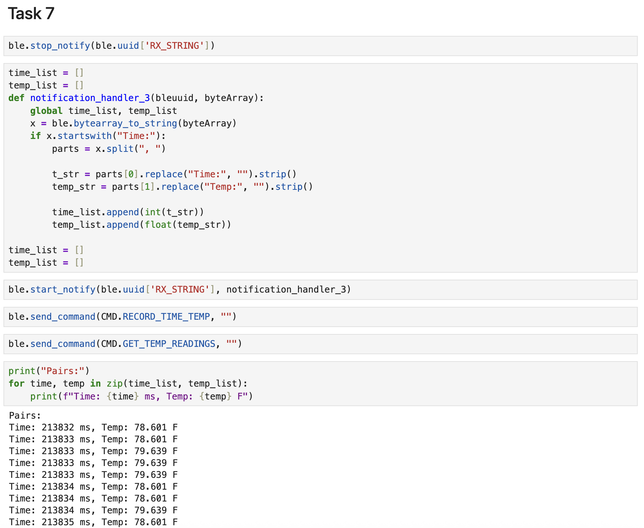Viewport: 644px width, 528px height.
Task: Click the ble.stop_notify code cell
Action: point(111,45)
